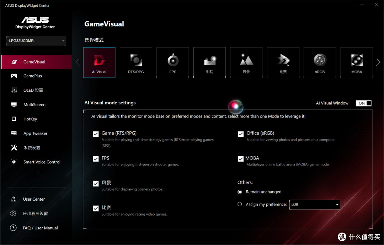Viewport: 384px width, 245px height.
Task: Click the GameVisual page title
Action: pyautogui.click(x=104, y=24)
